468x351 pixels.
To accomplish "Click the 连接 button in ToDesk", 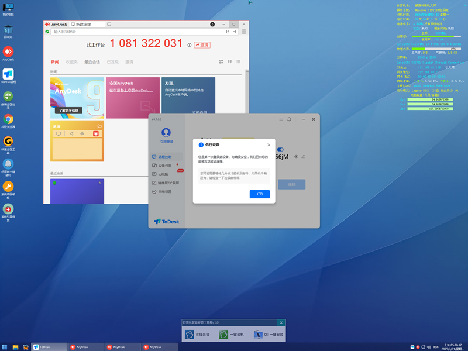I will click(x=291, y=184).
